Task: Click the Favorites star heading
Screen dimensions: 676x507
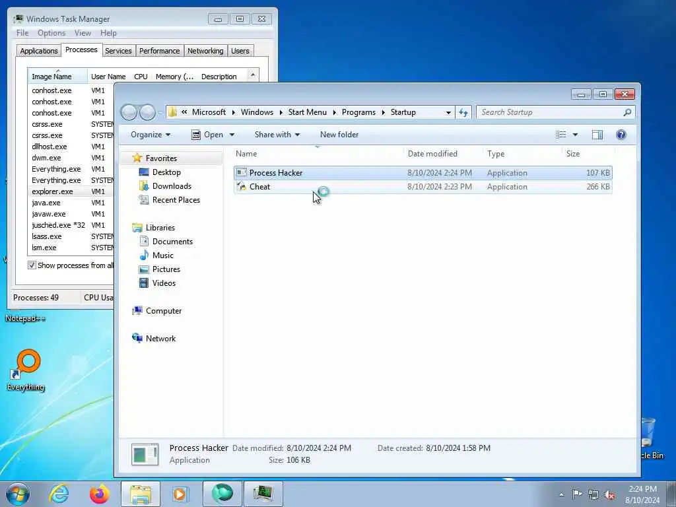Action: pos(161,158)
